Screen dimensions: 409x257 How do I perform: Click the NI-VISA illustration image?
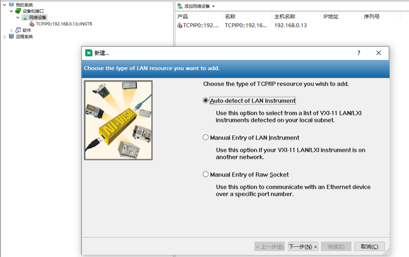118,120
